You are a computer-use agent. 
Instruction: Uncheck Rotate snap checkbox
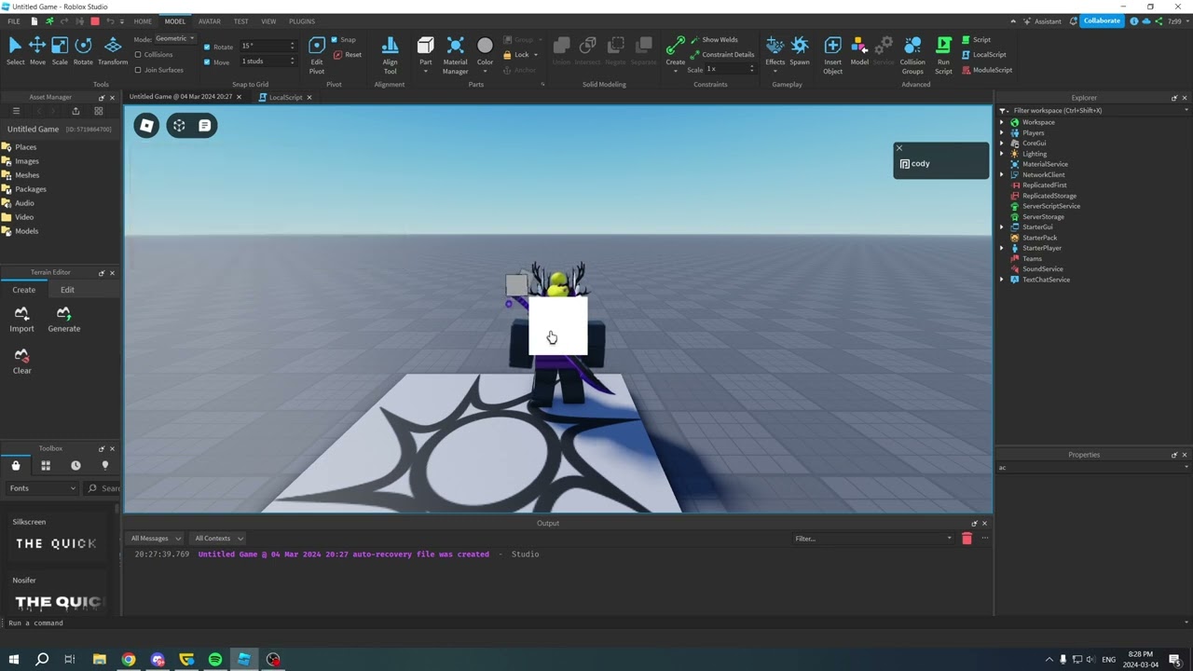(x=207, y=47)
